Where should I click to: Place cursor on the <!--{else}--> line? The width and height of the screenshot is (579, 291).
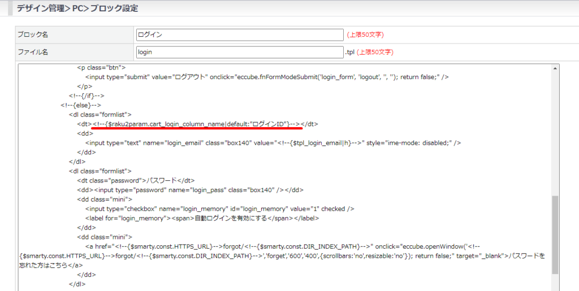pyautogui.click(x=81, y=105)
